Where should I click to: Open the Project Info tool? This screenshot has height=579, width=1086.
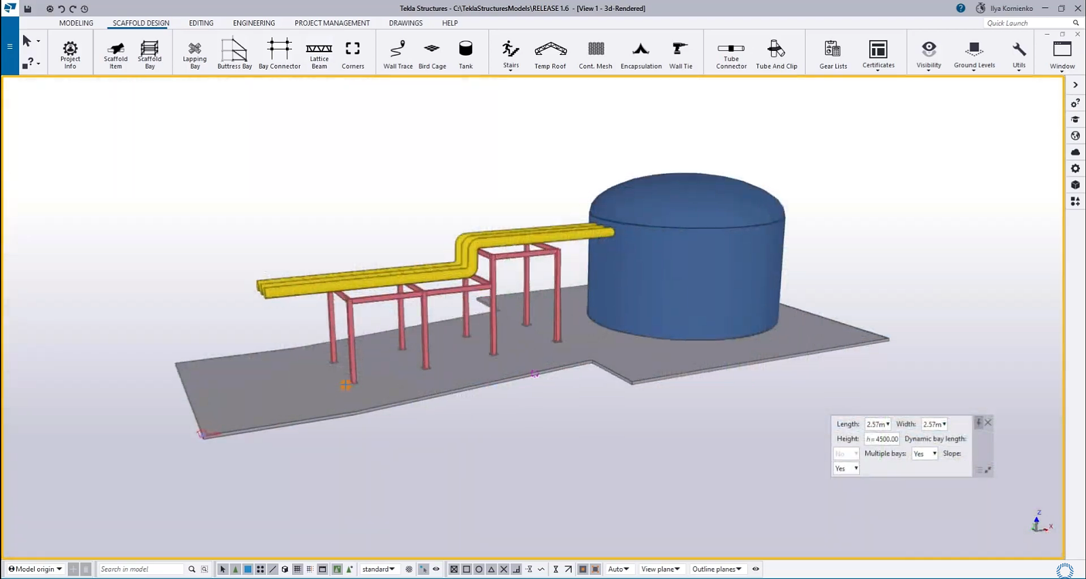[70, 54]
